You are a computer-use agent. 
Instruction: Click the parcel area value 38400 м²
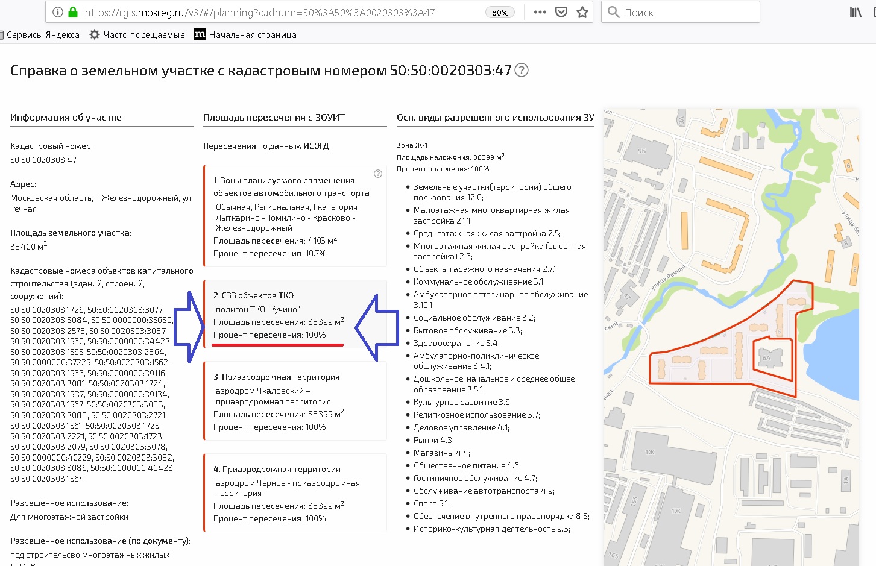pyautogui.click(x=28, y=246)
